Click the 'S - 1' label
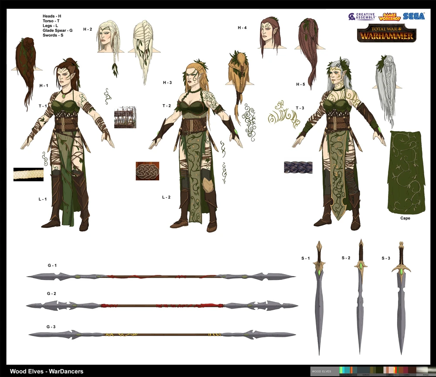The width and height of the screenshot is (436, 377). [x=306, y=258]
